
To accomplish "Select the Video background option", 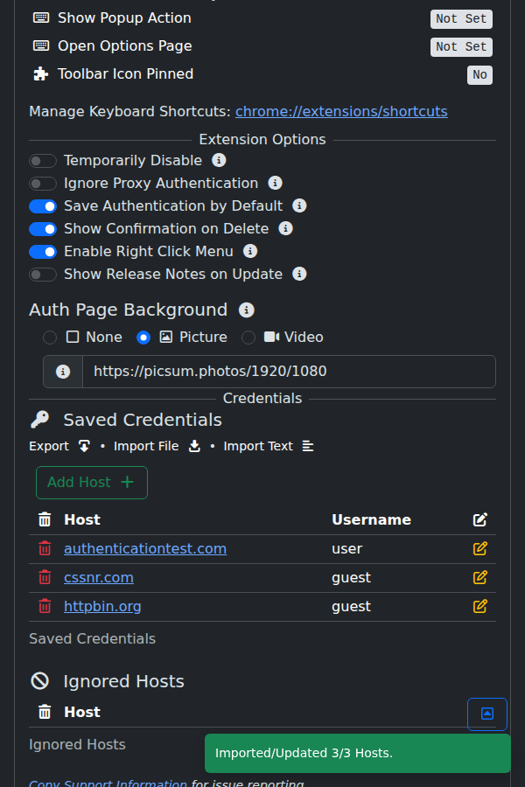I will tap(248, 338).
